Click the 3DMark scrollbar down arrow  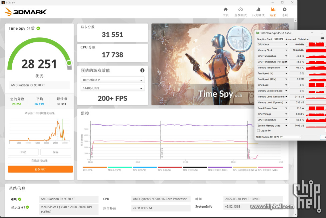point(295,215)
